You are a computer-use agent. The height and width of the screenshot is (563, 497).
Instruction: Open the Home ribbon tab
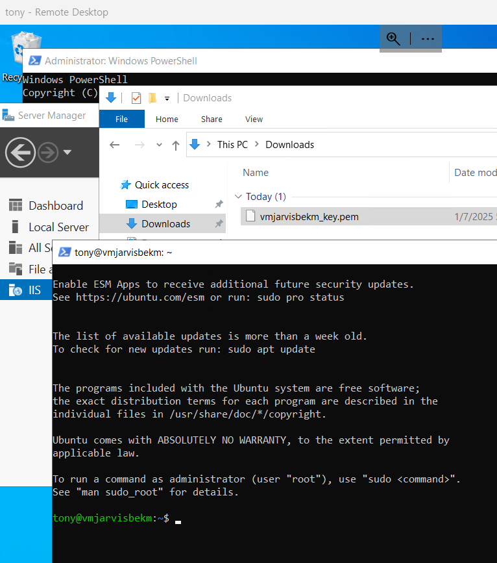click(167, 119)
